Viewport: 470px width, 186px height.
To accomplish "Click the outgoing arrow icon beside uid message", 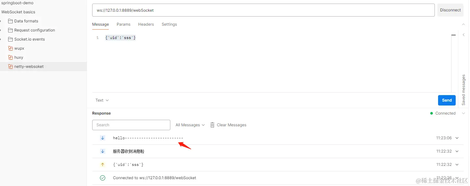I will [x=103, y=165].
